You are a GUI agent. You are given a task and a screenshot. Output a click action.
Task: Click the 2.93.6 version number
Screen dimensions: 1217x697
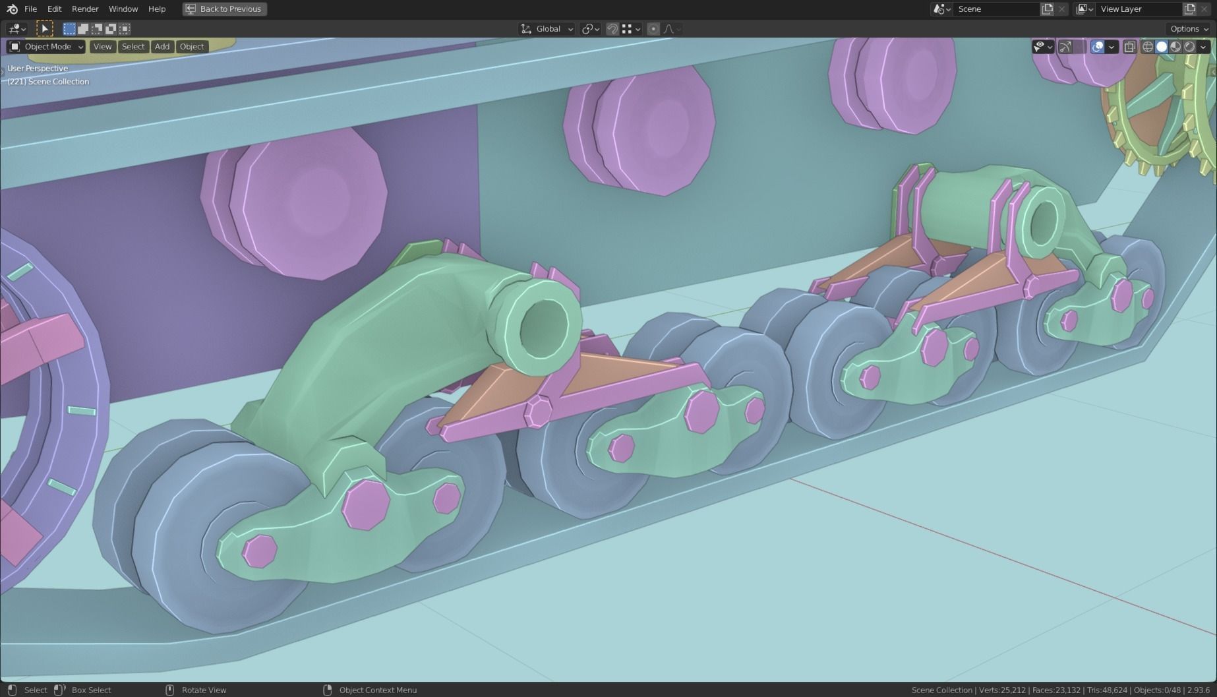(x=1199, y=690)
